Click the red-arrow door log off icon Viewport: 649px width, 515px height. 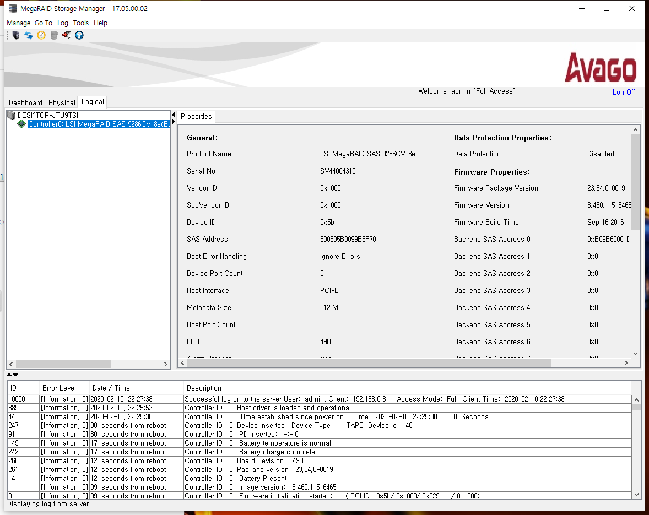(x=67, y=35)
